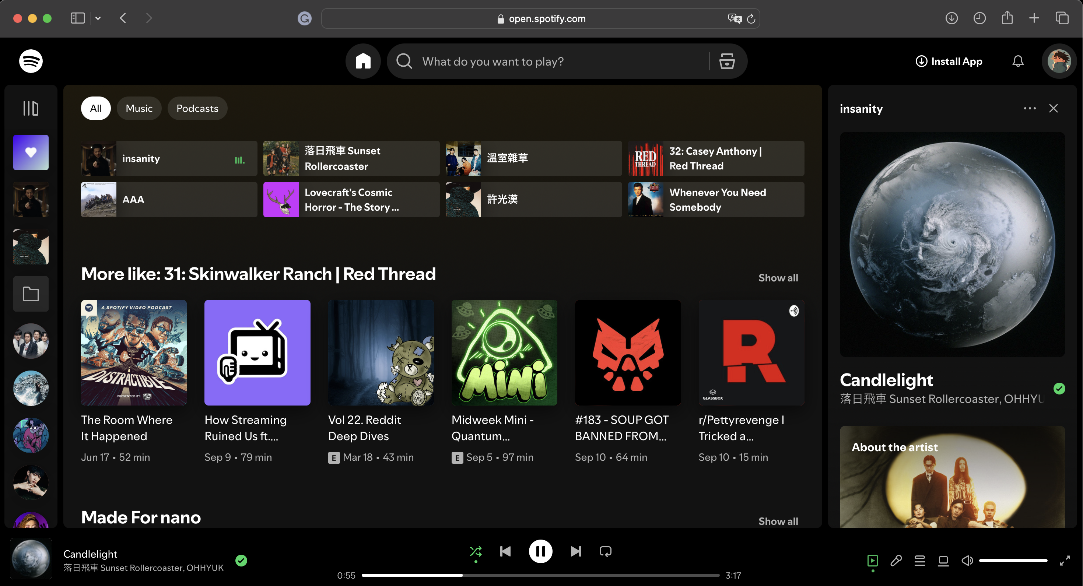This screenshot has height=586, width=1083.
Task: Open full screen player
Action: [x=1065, y=560]
